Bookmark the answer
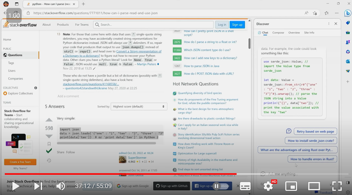The height and width of the screenshot is (195, 352). tap(49, 144)
